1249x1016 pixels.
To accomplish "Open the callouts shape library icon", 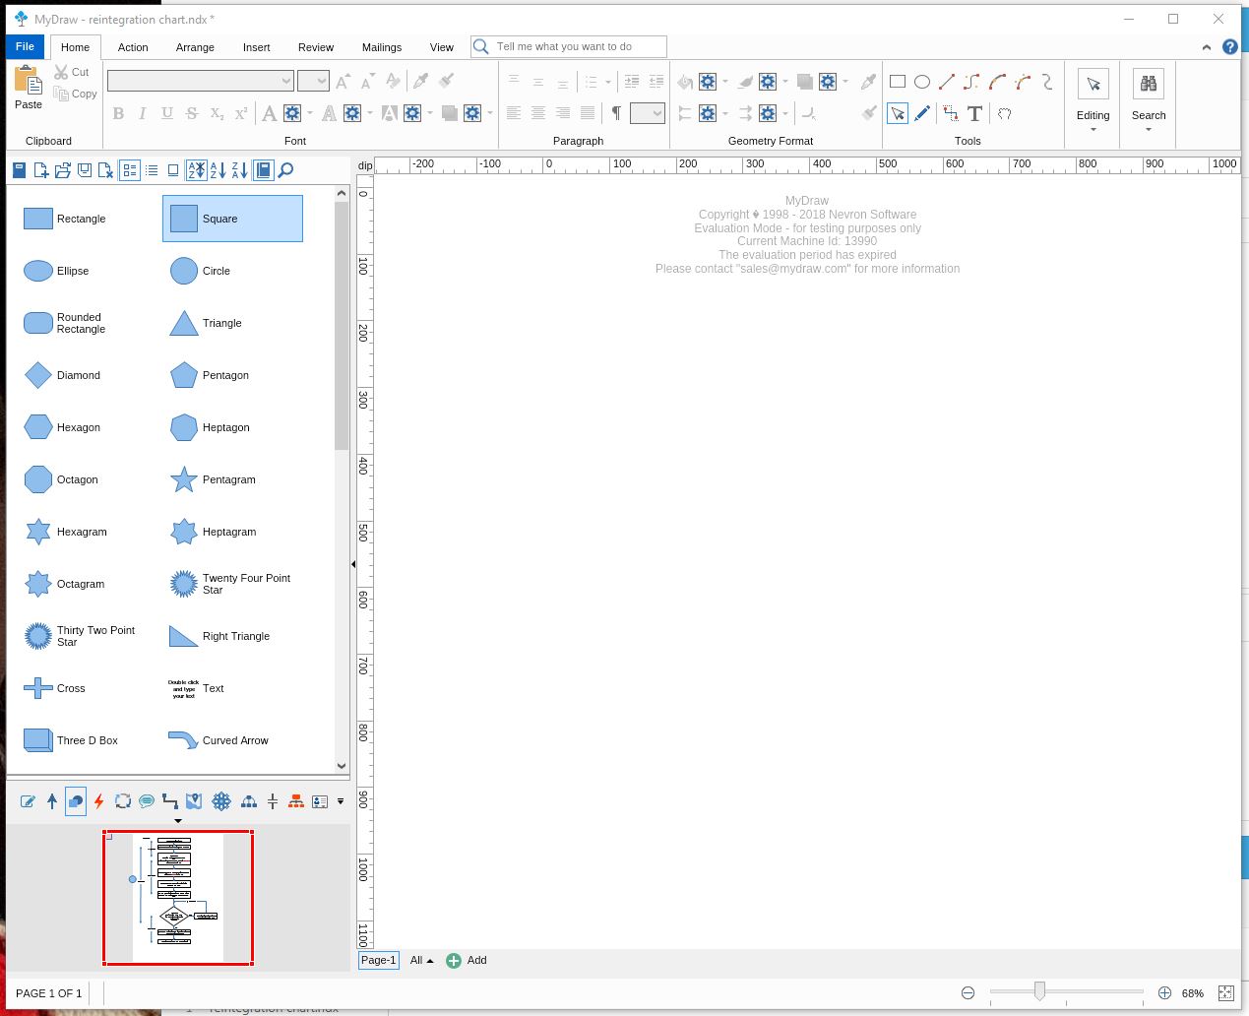I will pos(147,801).
